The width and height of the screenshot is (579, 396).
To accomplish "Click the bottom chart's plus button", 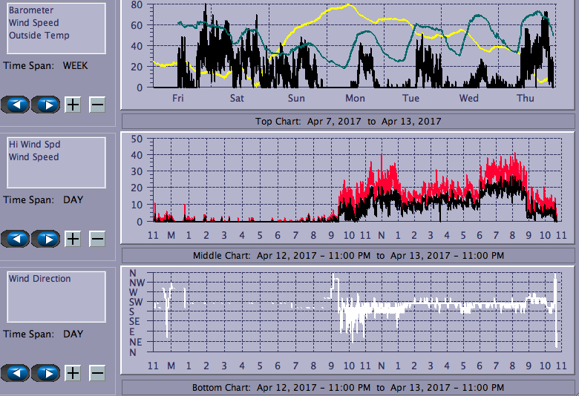I will click(x=73, y=373).
